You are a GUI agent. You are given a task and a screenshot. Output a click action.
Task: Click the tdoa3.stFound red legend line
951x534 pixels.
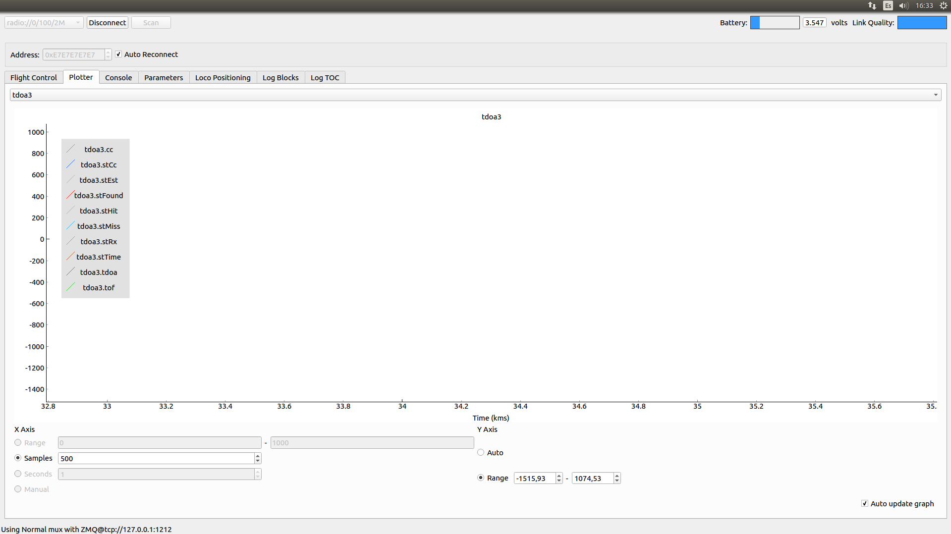coord(70,195)
